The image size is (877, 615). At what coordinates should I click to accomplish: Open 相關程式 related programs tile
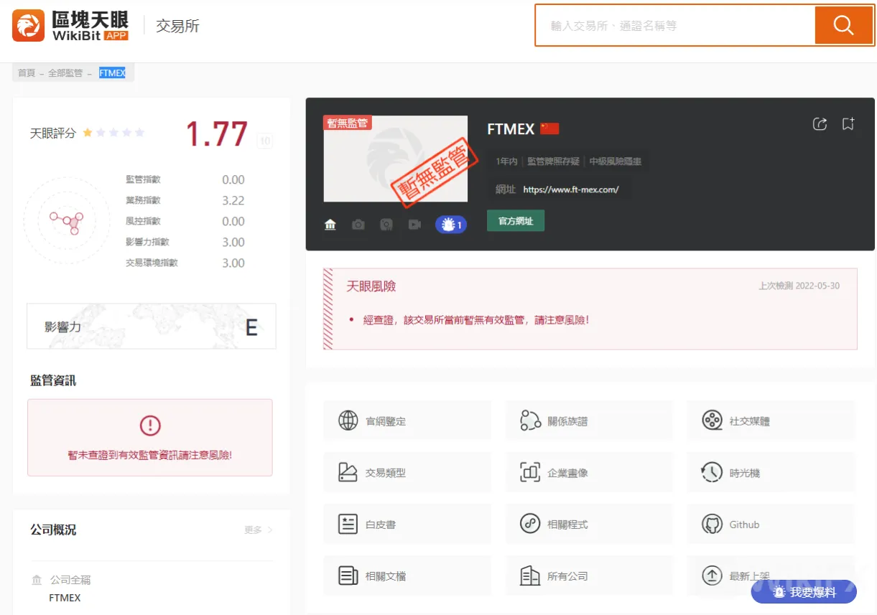coord(589,524)
